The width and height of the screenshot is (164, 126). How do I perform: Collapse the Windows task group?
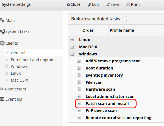[x=72, y=54]
